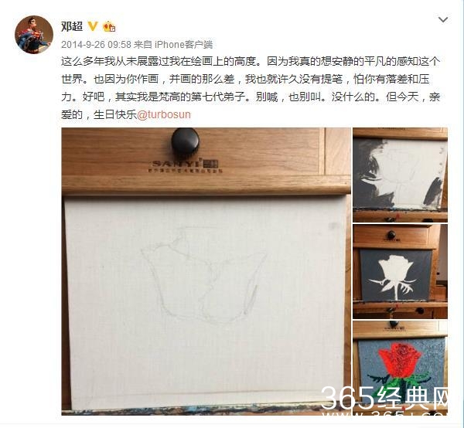The image size is (464, 428).
Task: Click the iPhone客户端 source link
Action: [x=183, y=44]
